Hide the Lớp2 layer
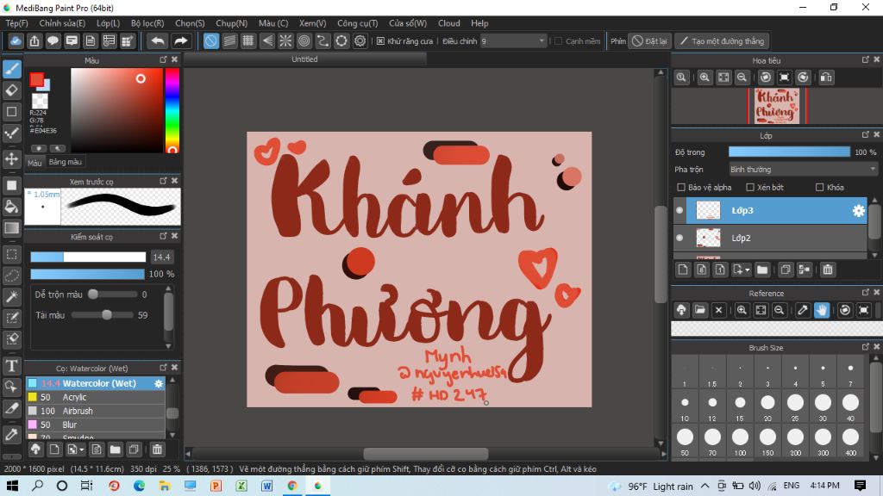883x496 pixels. 679,238
